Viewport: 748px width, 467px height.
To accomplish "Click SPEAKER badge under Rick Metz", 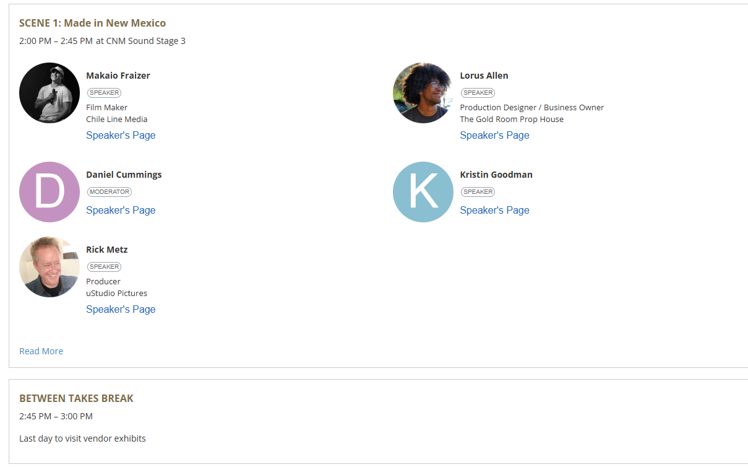I will (x=104, y=267).
